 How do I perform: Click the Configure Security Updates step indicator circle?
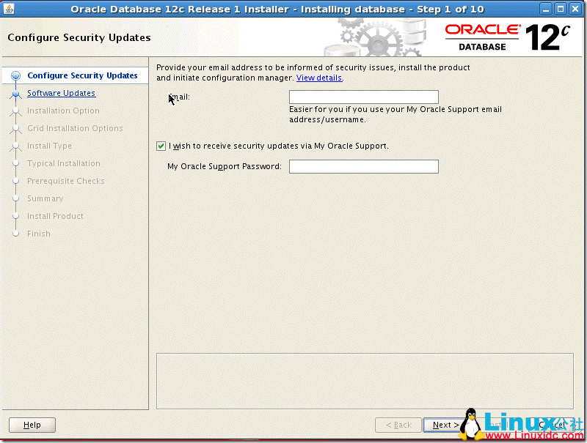pos(15,75)
